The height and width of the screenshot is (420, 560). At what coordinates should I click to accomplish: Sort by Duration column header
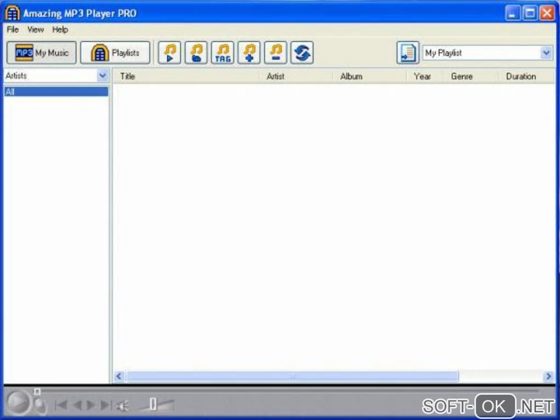click(527, 76)
